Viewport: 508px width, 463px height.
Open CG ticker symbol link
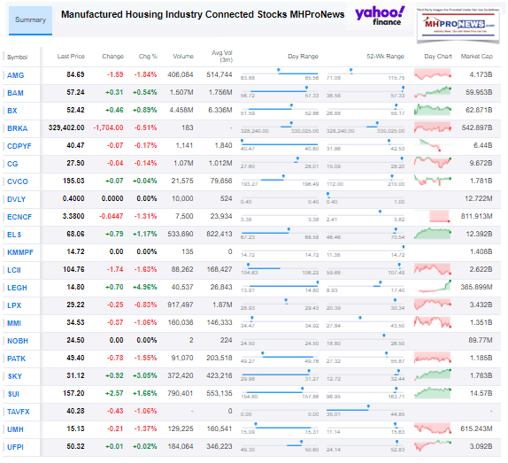pos(12,164)
